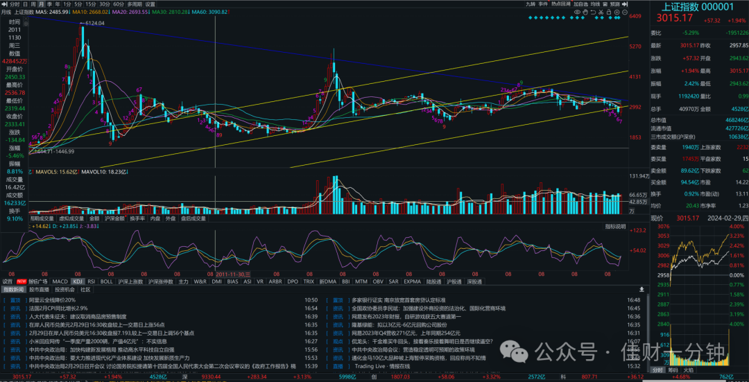
Task: Select the 筹码 tab under the mini chart
Action: [673, 370]
